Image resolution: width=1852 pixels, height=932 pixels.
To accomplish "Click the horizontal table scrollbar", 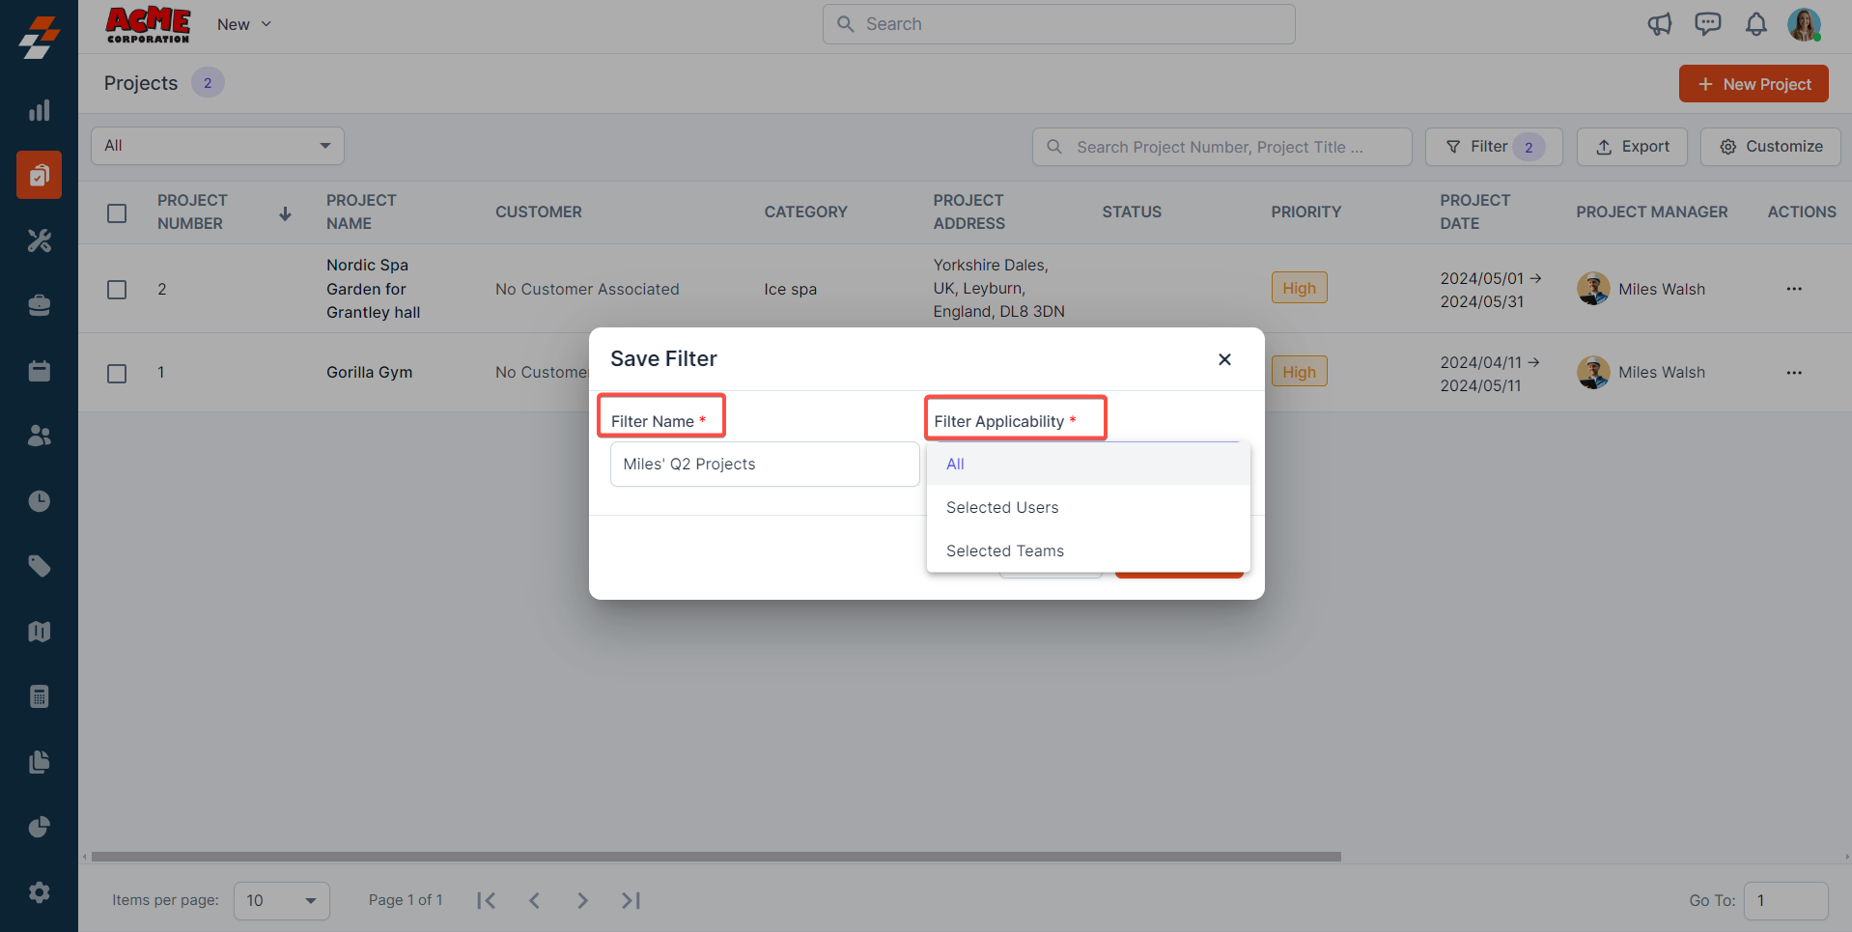I will point(716,857).
